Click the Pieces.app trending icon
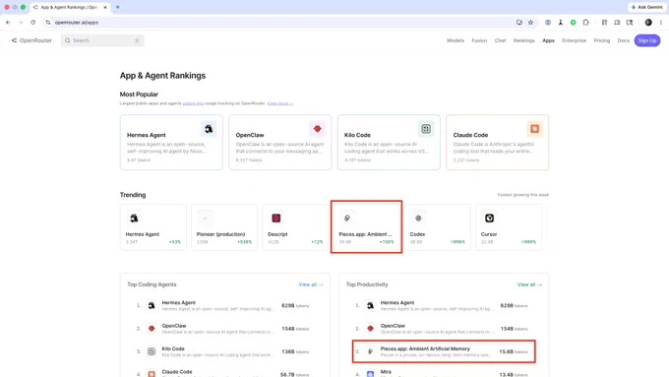The image size is (669, 377). [347, 219]
